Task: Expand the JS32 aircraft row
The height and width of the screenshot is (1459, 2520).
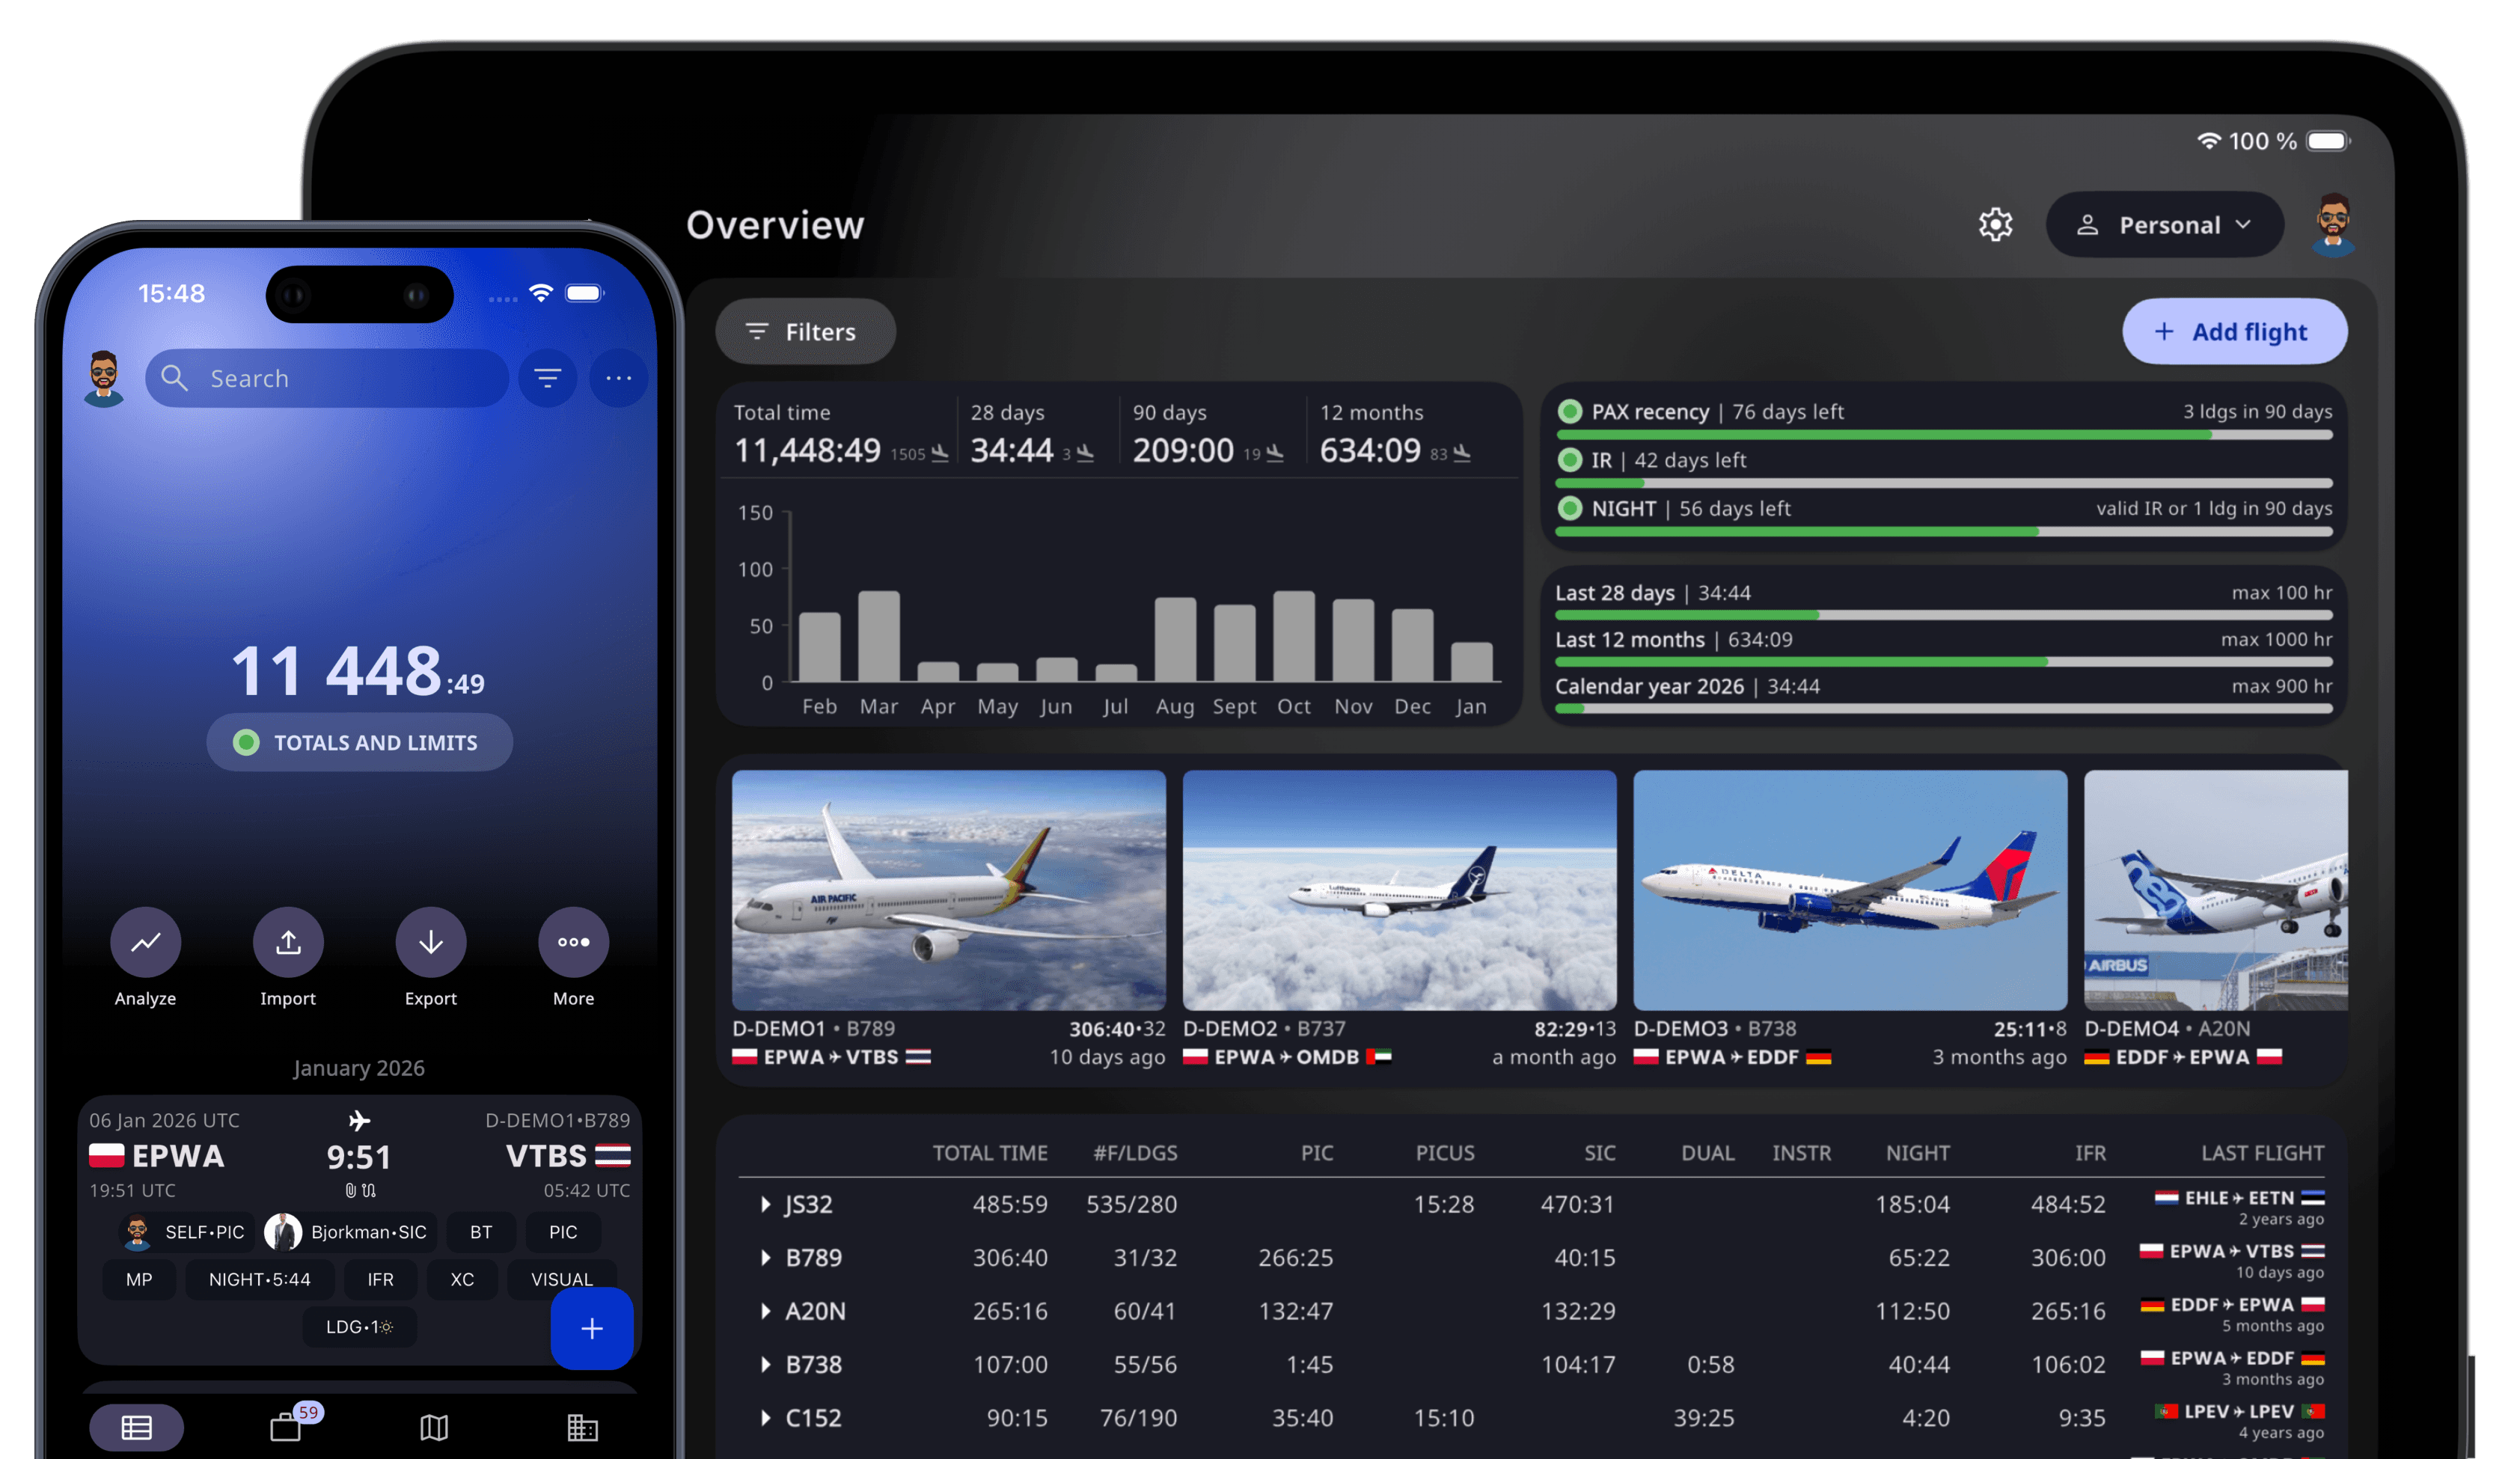Action: coord(766,1204)
